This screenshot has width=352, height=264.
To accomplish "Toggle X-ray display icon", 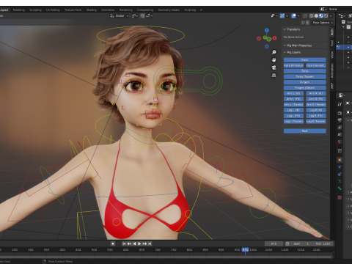I will tap(305, 15).
